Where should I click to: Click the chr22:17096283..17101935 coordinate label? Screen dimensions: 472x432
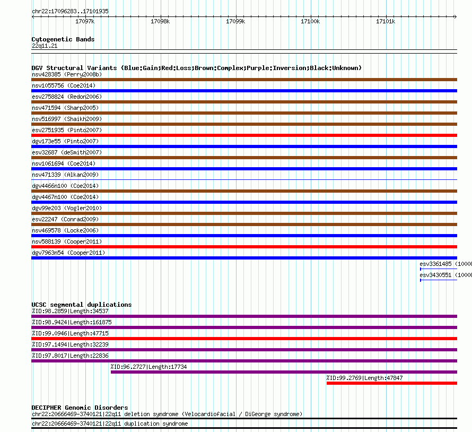pyautogui.click(x=70, y=12)
